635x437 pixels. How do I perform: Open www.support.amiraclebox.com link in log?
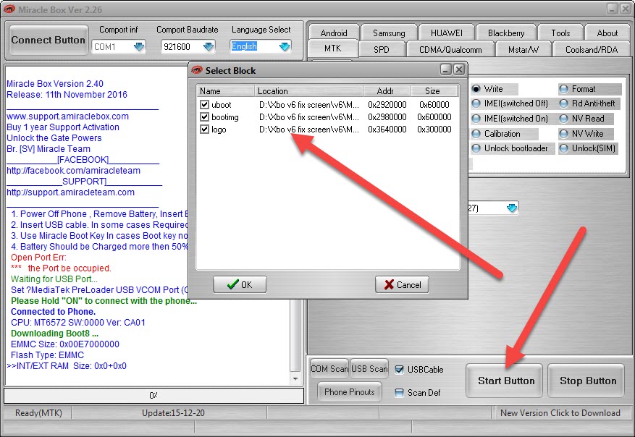[x=67, y=116]
